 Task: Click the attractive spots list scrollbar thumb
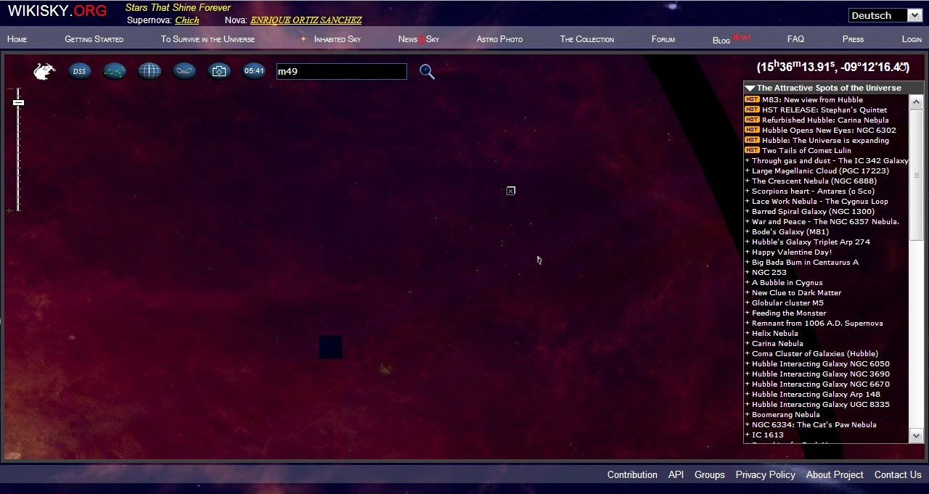click(916, 175)
